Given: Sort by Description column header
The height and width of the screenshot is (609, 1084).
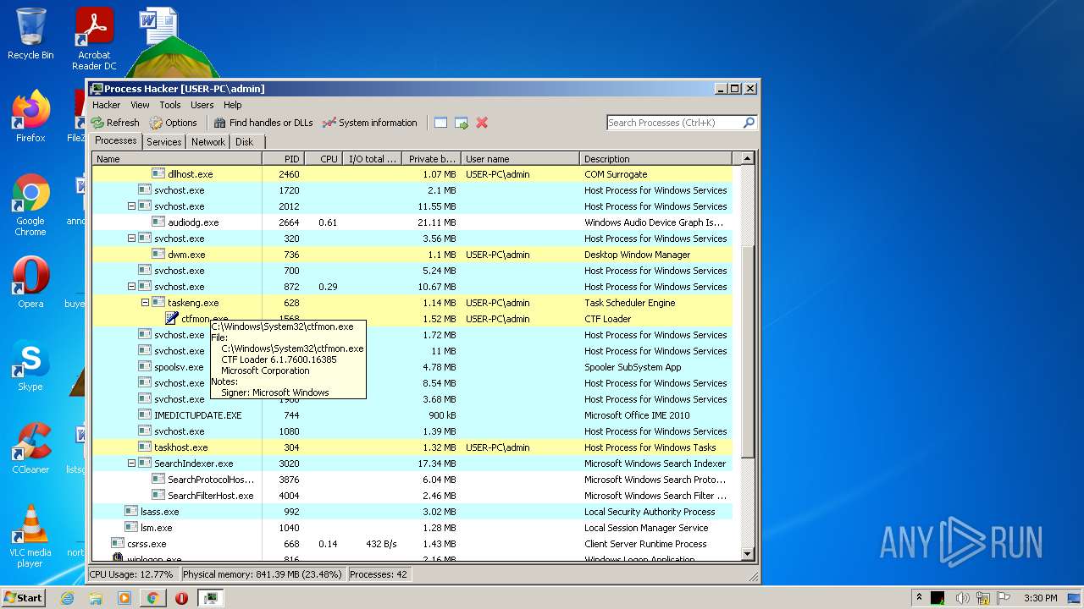Looking at the screenshot, I should pos(655,158).
